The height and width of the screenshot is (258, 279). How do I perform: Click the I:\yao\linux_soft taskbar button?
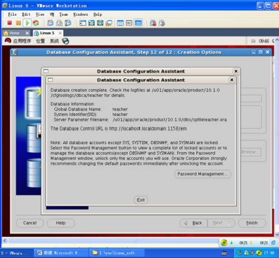pyautogui.click(x=116, y=253)
